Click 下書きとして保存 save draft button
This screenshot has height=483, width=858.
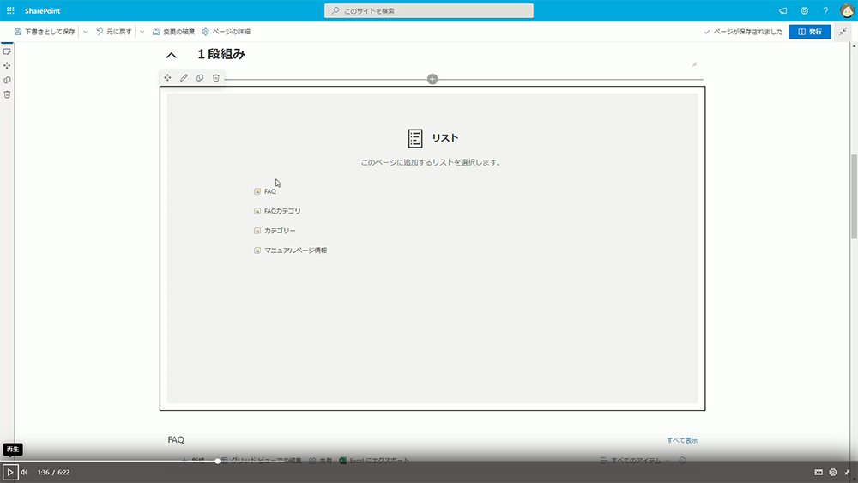coord(45,32)
